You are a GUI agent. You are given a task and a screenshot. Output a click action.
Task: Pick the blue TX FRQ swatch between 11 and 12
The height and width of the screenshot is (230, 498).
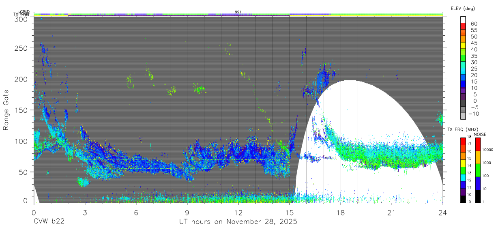463,184
